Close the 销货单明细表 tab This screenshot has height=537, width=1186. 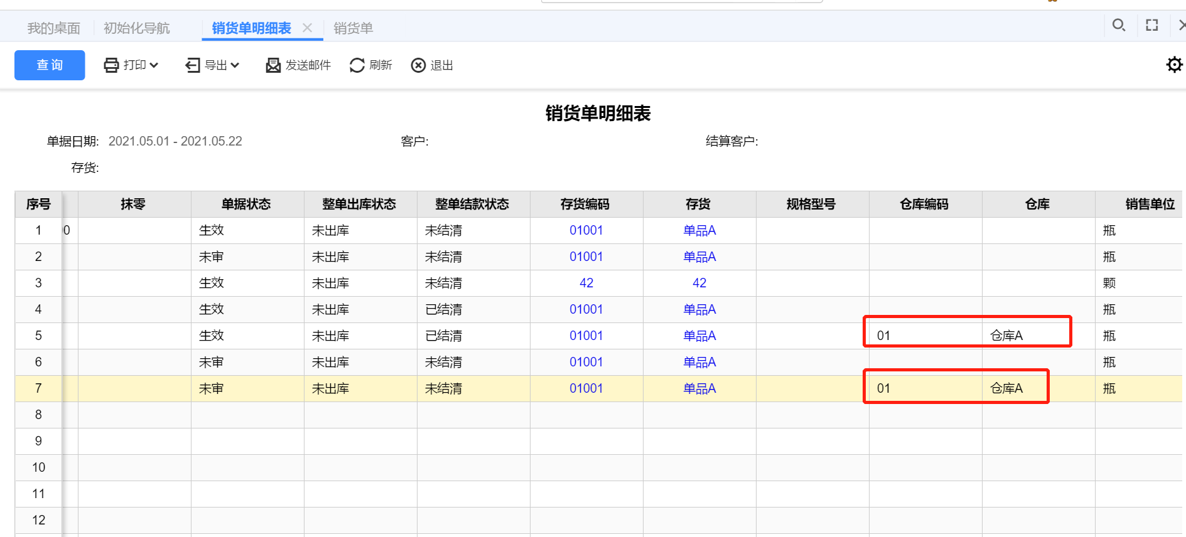307,28
